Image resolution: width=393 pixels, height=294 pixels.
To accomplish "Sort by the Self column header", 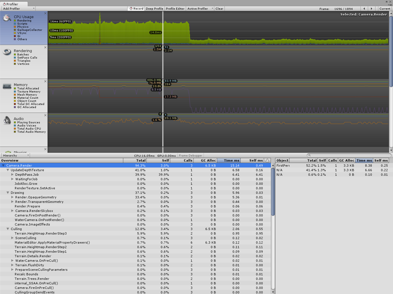I will pos(158,160).
